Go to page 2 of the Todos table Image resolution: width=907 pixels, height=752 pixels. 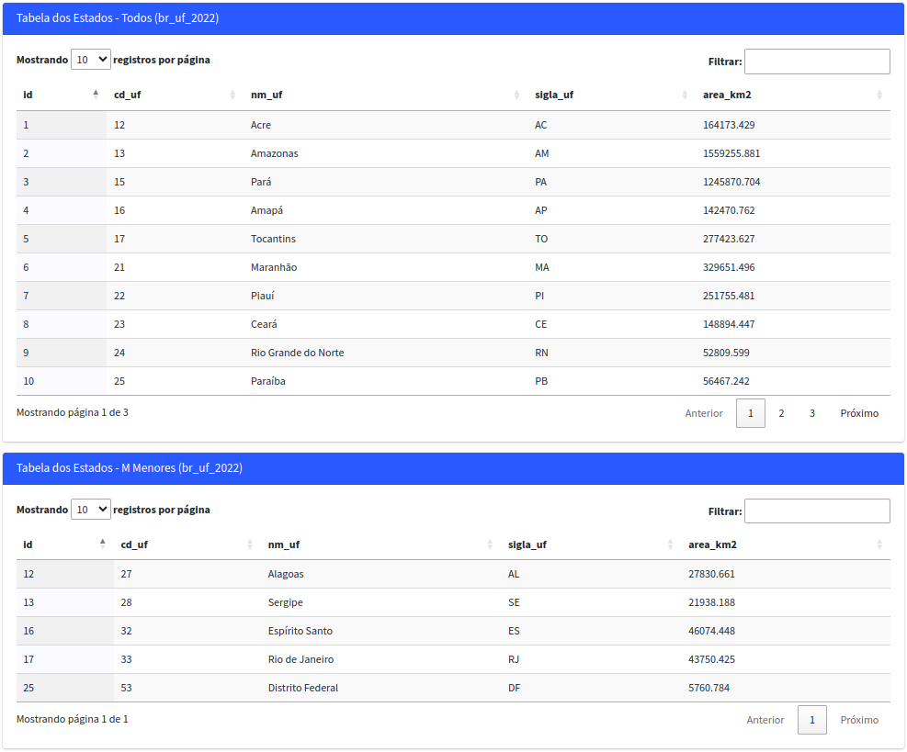coord(781,413)
